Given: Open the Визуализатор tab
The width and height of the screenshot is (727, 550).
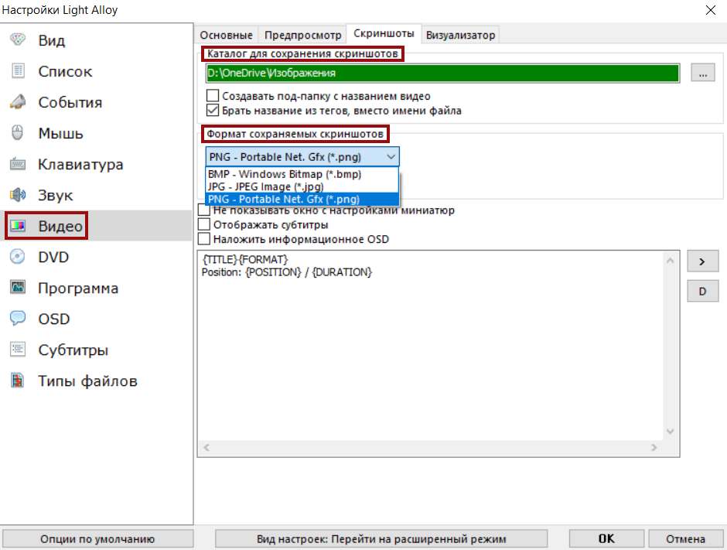Looking at the screenshot, I should pos(460,35).
